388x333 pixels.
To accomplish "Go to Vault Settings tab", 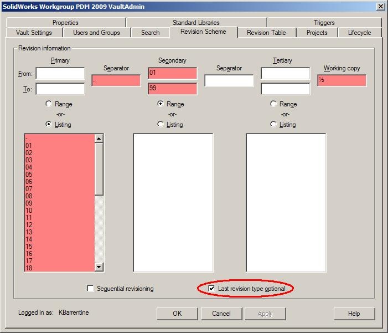I will click(34, 33).
